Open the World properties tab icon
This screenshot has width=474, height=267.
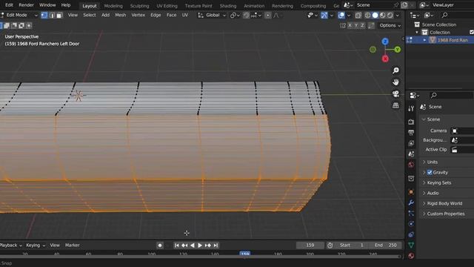coord(411,165)
